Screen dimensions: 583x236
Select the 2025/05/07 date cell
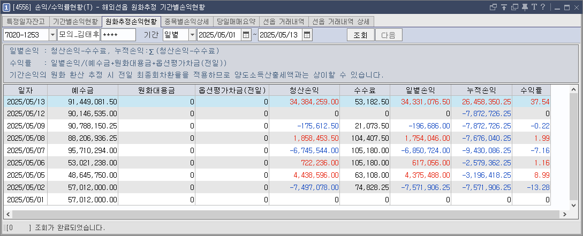(26, 150)
